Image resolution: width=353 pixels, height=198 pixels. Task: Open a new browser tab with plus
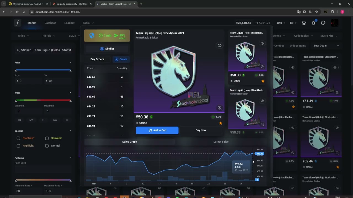coord(141,4)
